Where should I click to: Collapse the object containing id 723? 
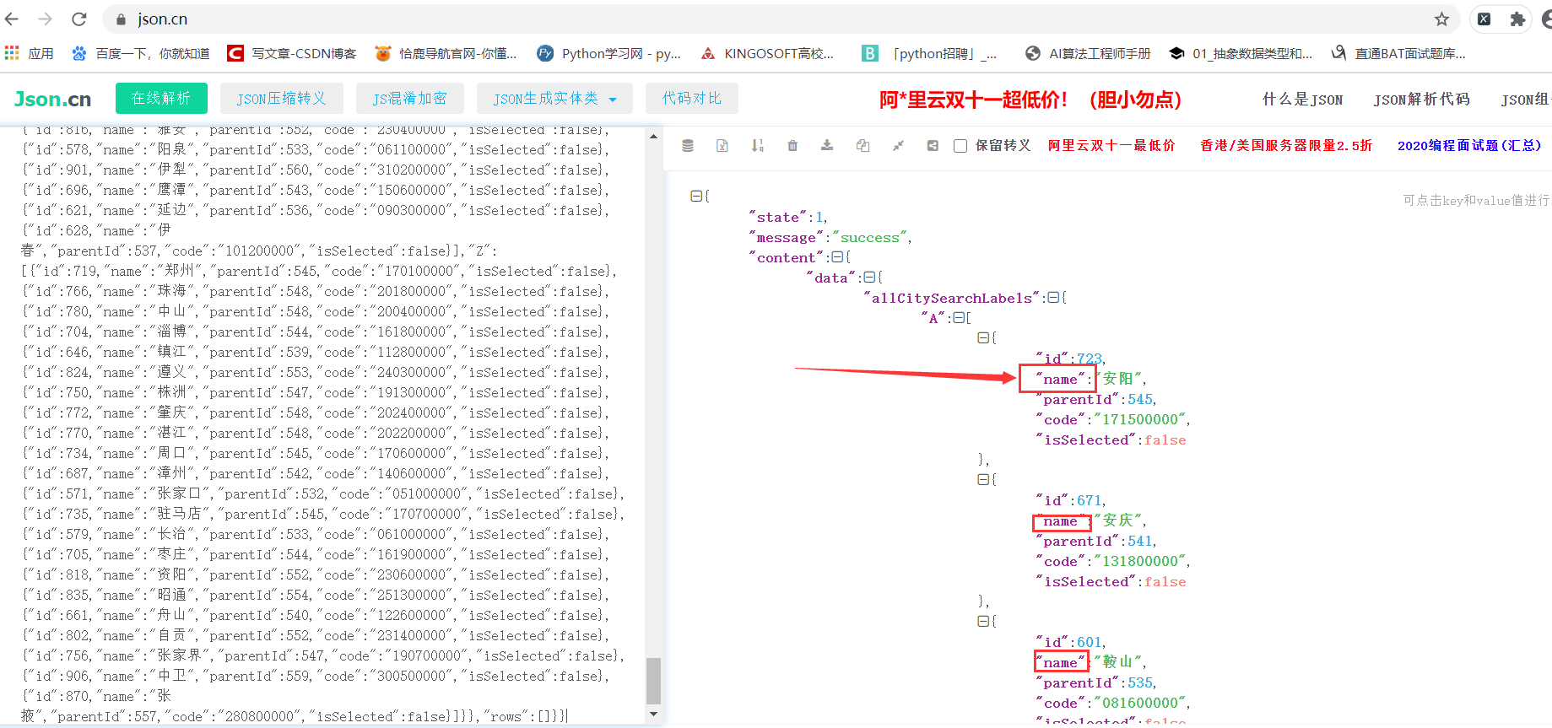click(x=983, y=337)
